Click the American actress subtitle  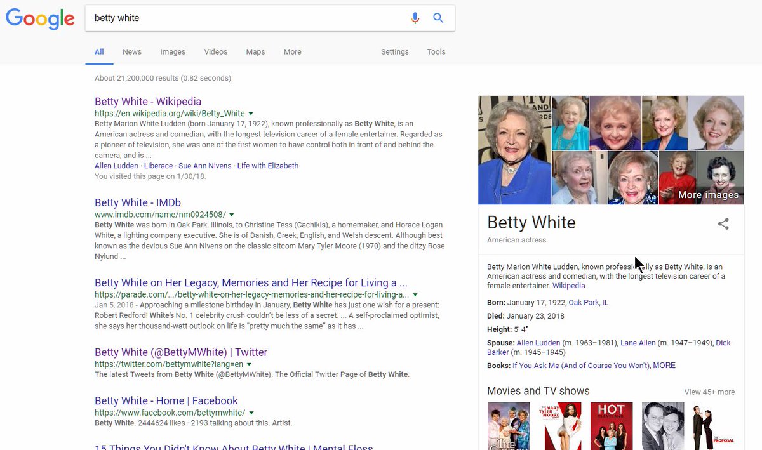click(x=516, y=240)
